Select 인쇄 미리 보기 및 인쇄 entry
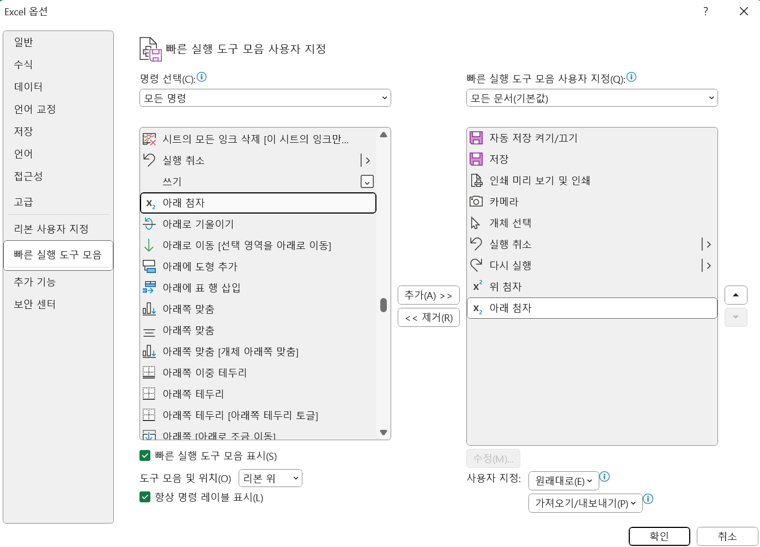Viewport: 760px width, 547px height. (592, 180)
